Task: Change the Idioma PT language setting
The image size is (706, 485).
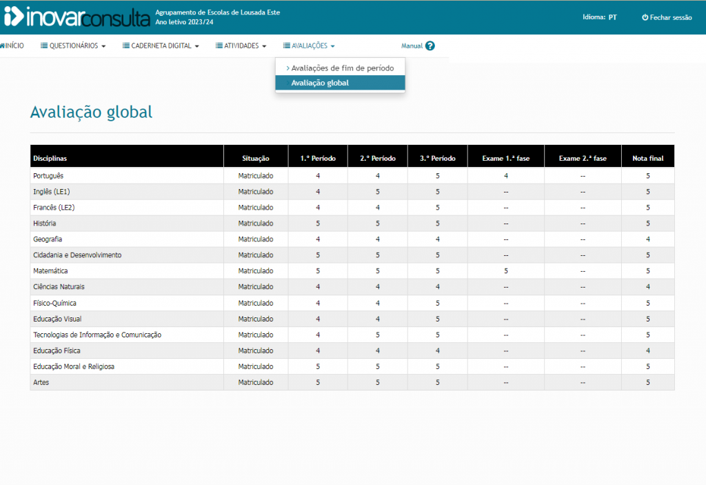Action: (599, 17)
